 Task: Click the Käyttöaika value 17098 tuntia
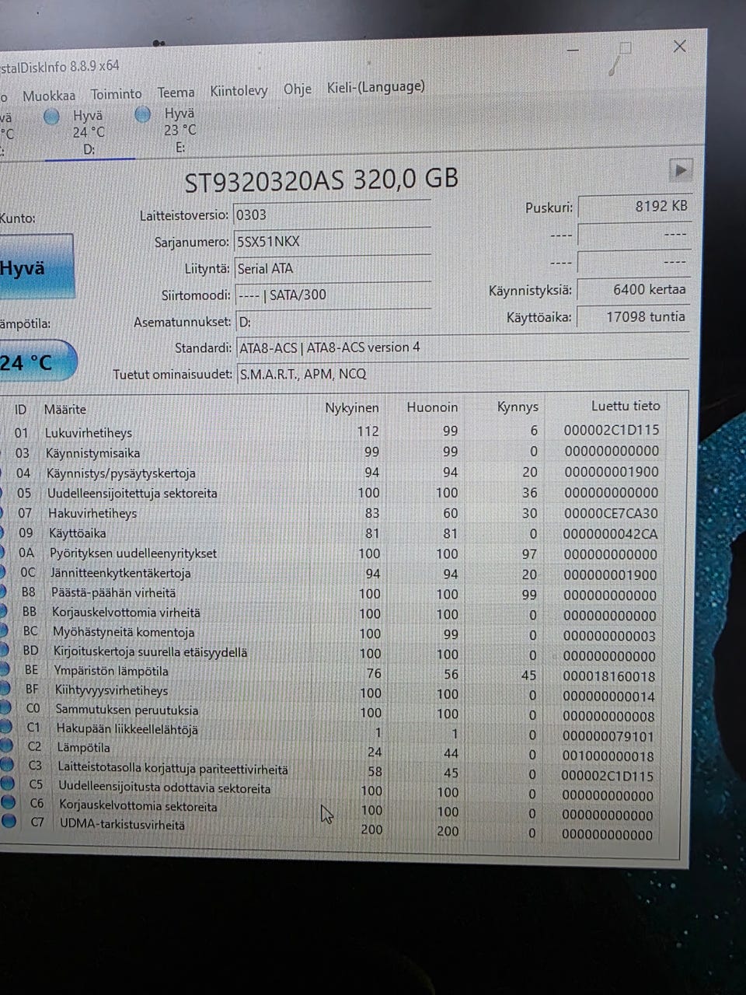pyautogui.click(x=634, y=317)
